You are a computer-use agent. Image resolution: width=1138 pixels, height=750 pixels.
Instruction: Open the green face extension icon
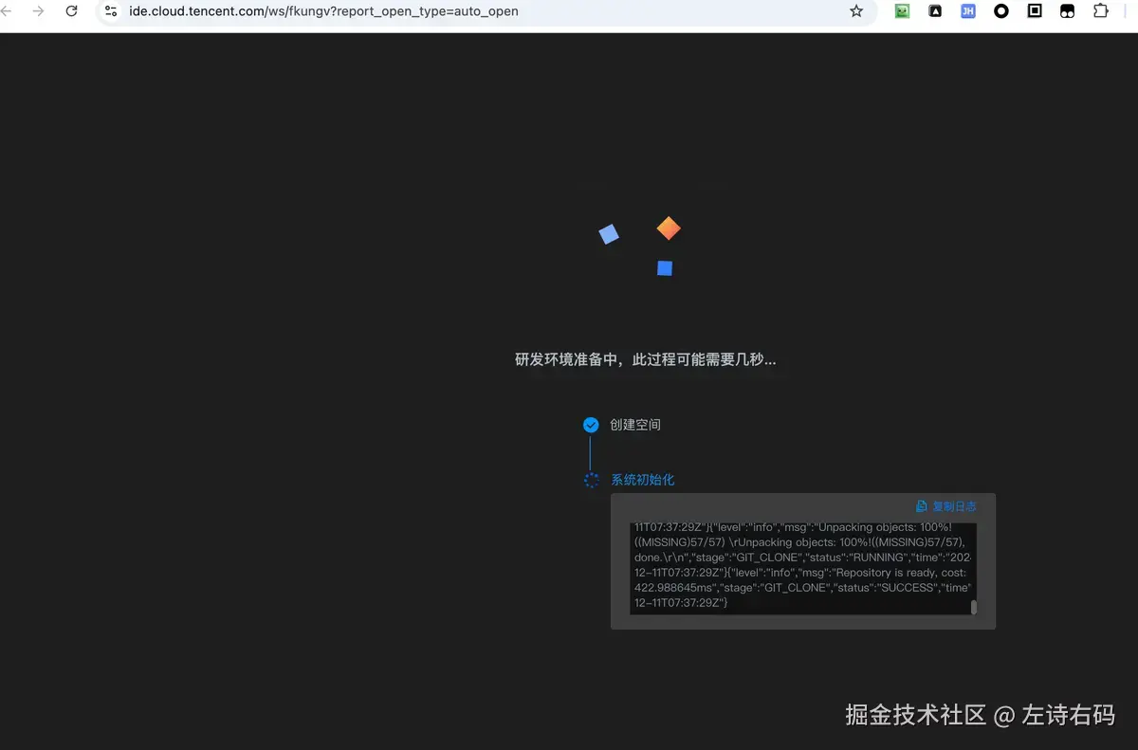pyautogui.click(x=902, y=11)
